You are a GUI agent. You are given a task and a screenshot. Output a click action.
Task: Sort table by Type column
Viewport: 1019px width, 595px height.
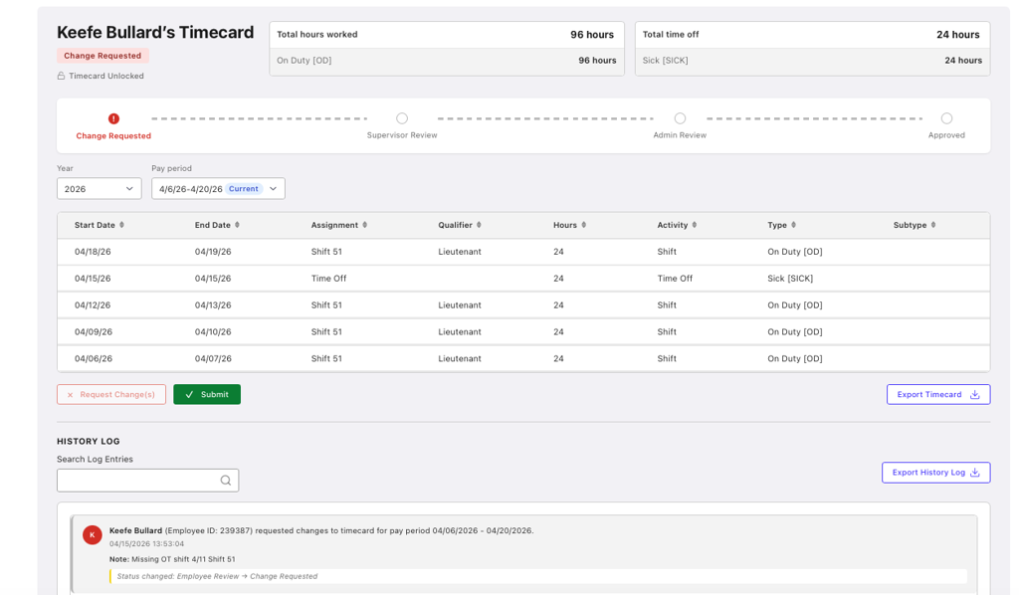pyautogui.click(x=793, y=225)
